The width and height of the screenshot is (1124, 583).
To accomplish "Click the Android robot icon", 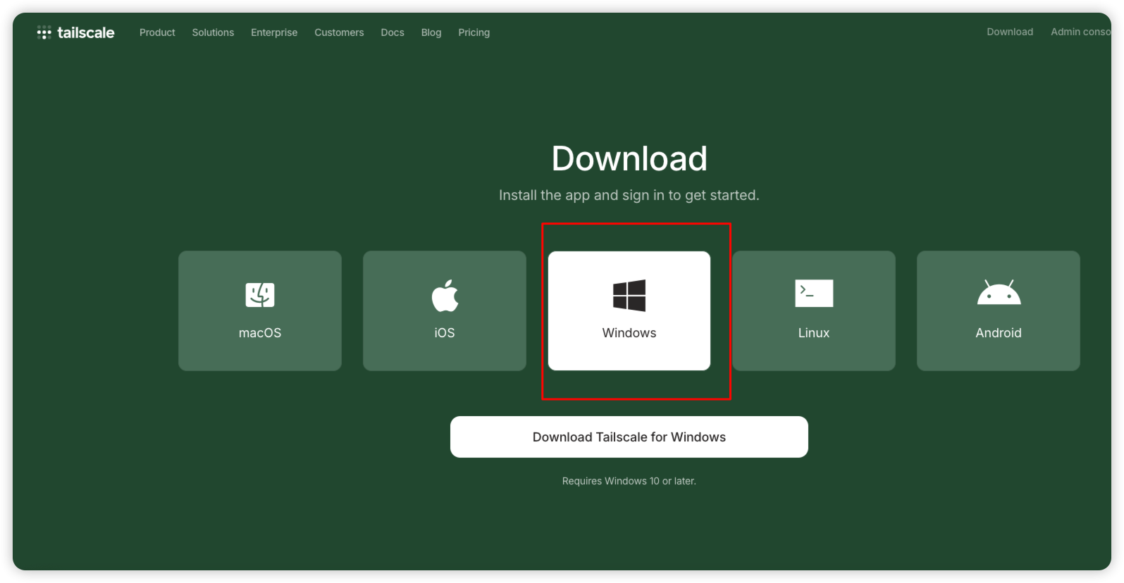I will 999,292.
